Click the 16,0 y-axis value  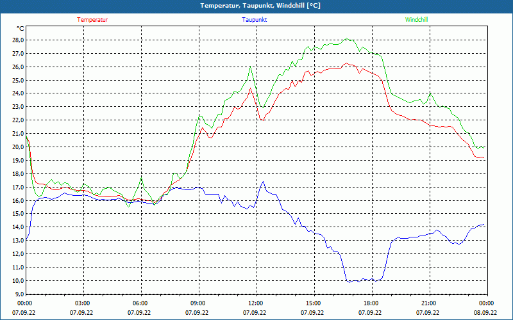coord(18,201)
